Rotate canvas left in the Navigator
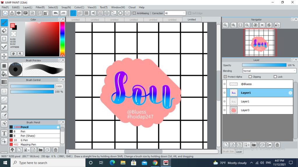Screen dimensions: 298x167 pyautogui.click(x=256, y=25)
